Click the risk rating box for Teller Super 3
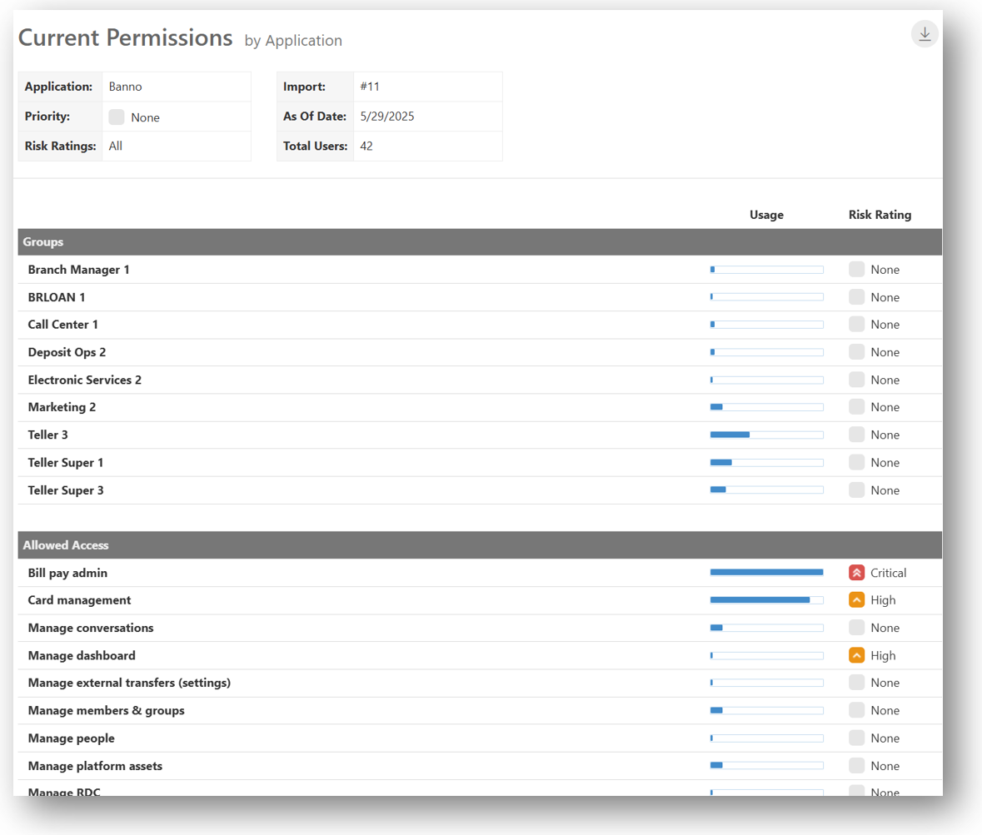The image size is (982, 835). click(x=856, y=490)
